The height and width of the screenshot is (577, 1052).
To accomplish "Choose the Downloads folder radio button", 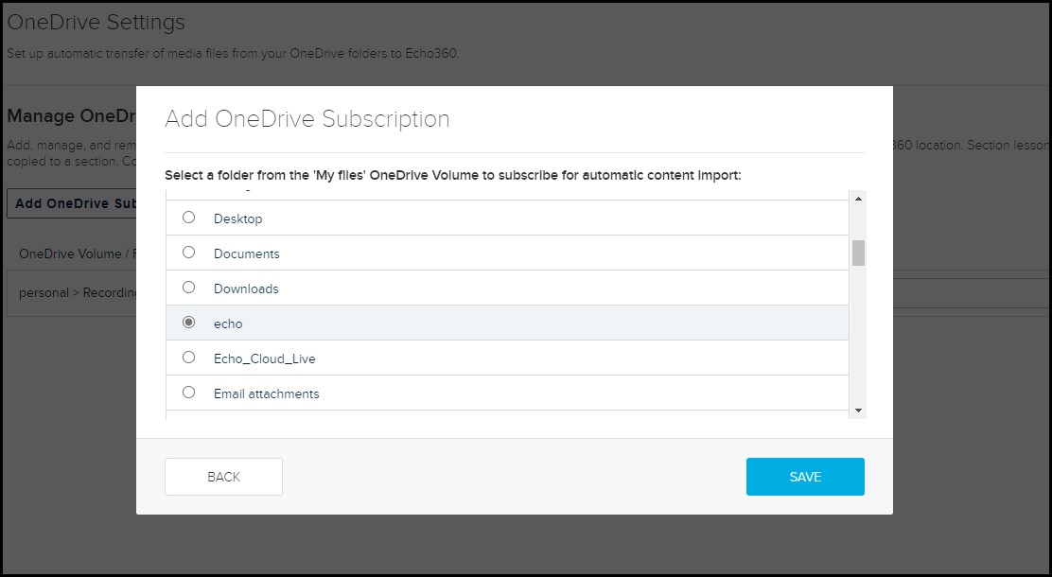I will tap(188, 288).
